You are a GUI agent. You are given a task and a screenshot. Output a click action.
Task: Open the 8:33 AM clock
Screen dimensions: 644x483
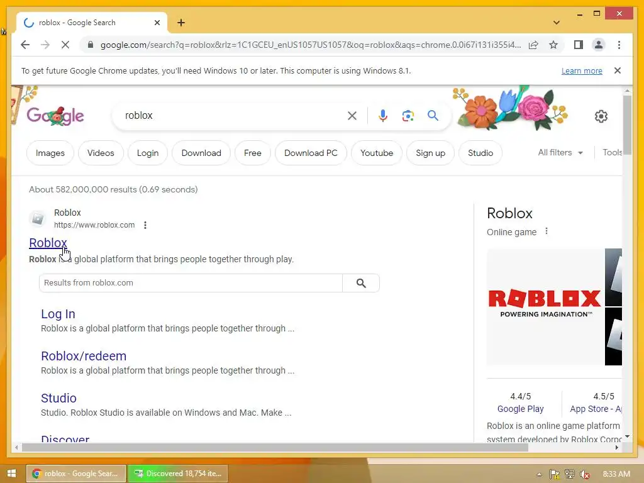click(616, 474)
